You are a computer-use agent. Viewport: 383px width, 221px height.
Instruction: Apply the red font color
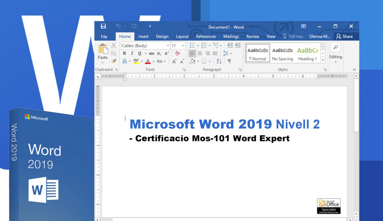tap(148, 61)
